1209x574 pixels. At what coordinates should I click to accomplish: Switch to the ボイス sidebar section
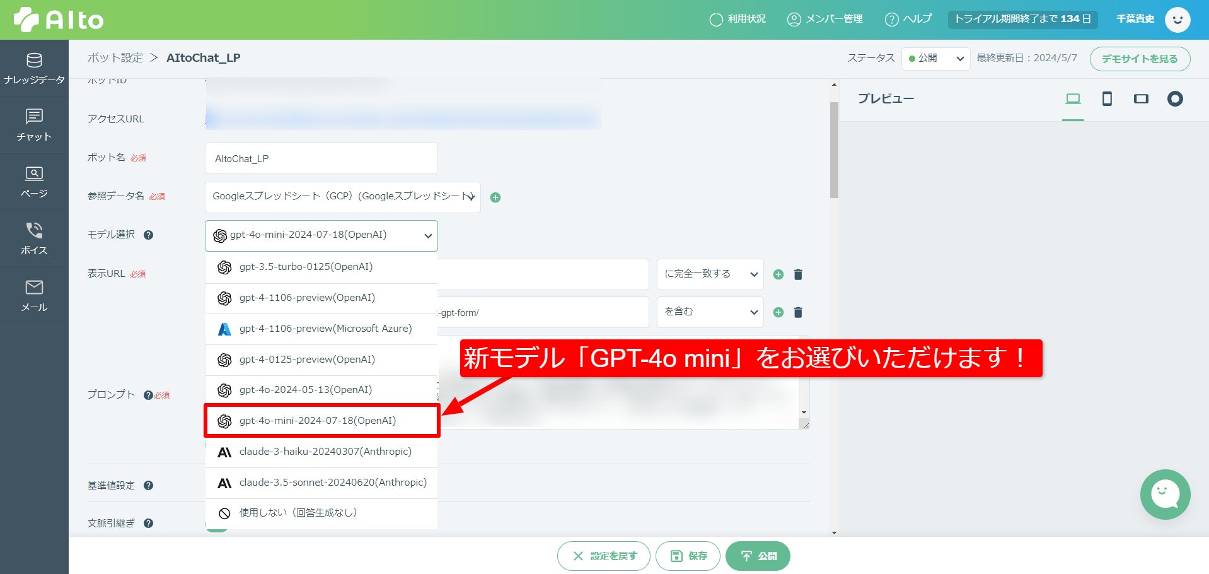click(x=34, y=238)
